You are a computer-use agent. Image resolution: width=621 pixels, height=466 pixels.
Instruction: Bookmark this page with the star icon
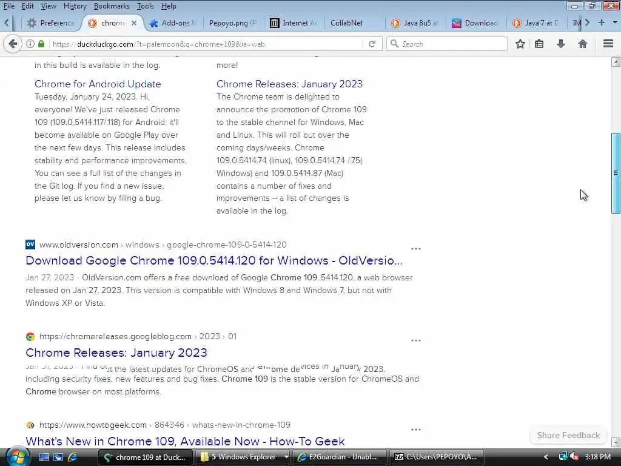point(520,44)
